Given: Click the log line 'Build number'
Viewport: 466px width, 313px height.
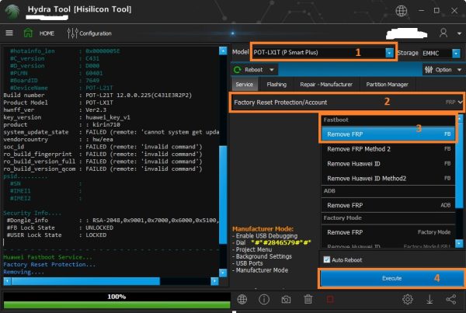Looking at the screenshot, I should click(98, 95).
